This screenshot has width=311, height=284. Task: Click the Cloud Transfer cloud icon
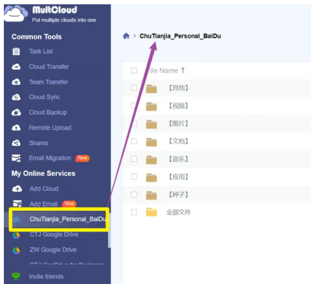click(x=16, y=67)
